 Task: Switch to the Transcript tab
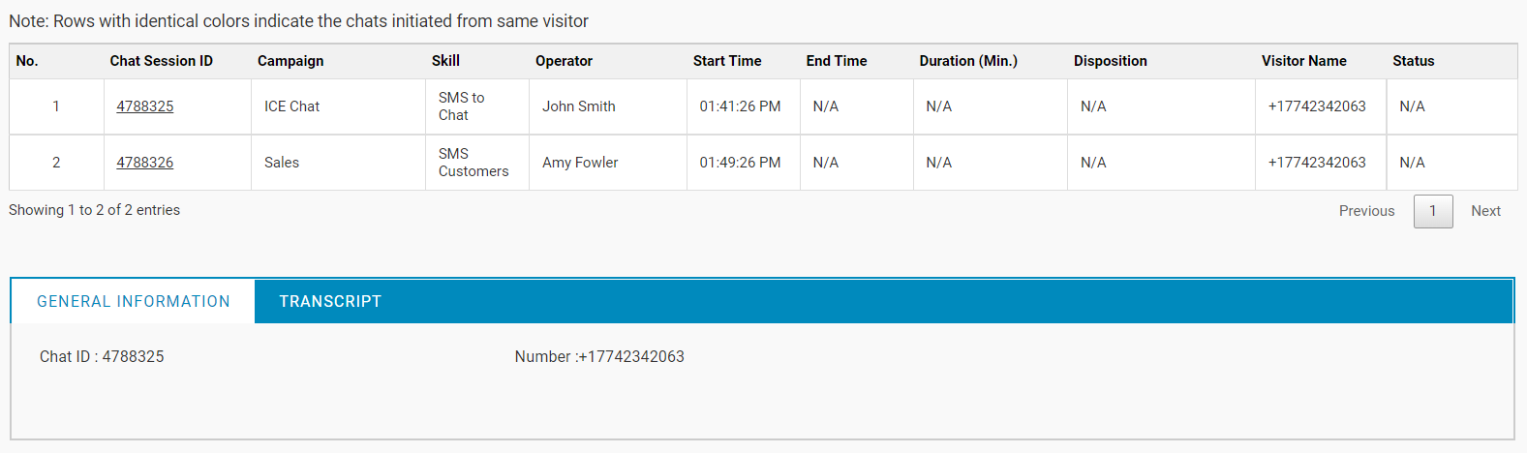click(330, 302)
